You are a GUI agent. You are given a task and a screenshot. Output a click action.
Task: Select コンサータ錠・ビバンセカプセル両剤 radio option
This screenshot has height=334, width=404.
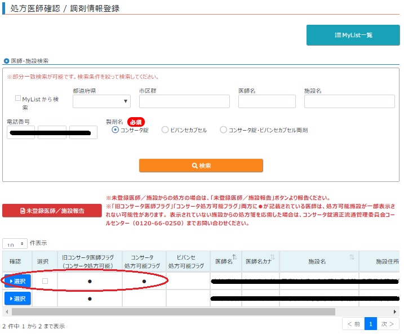click(x=224, y=130)
